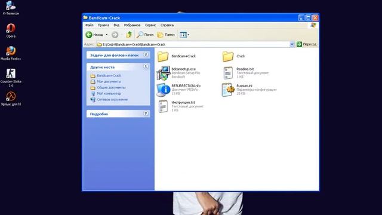The height and width of the screenshot is (215, 382).
Task: Click the greyed Forward arrow icon
Action: (115, 35)
